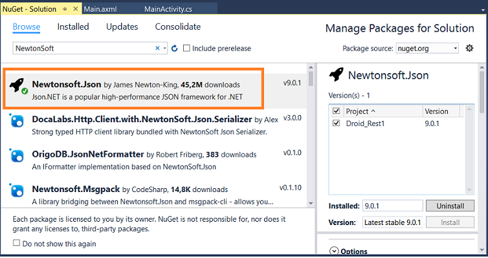The height and width of the screenshot is (258, 488).
Task: Click the Droid_Rest1 project row name
Action: click(x=366, y=124)
